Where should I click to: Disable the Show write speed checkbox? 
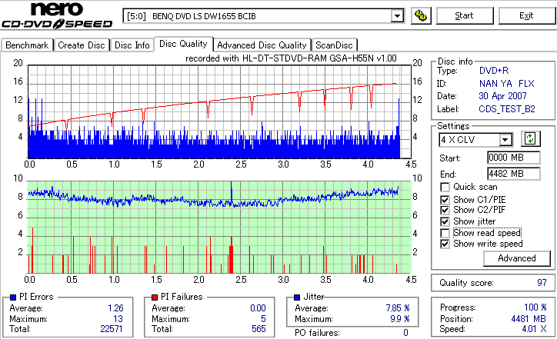tap(445, 244)
